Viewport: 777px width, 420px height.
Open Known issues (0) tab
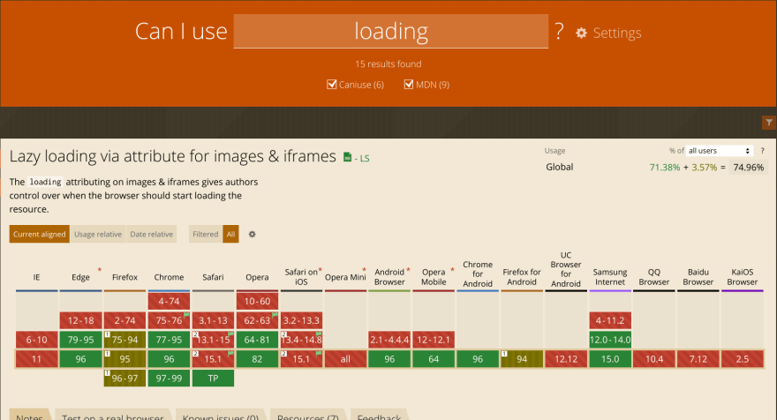(x=221, y=415)
